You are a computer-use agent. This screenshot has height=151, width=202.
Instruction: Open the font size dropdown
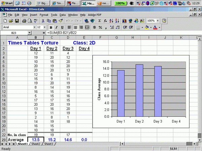tap(44, 27)
